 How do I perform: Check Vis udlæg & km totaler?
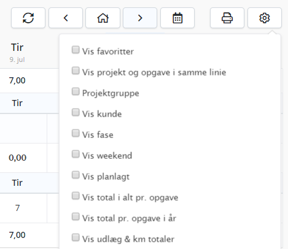point(76,237)
